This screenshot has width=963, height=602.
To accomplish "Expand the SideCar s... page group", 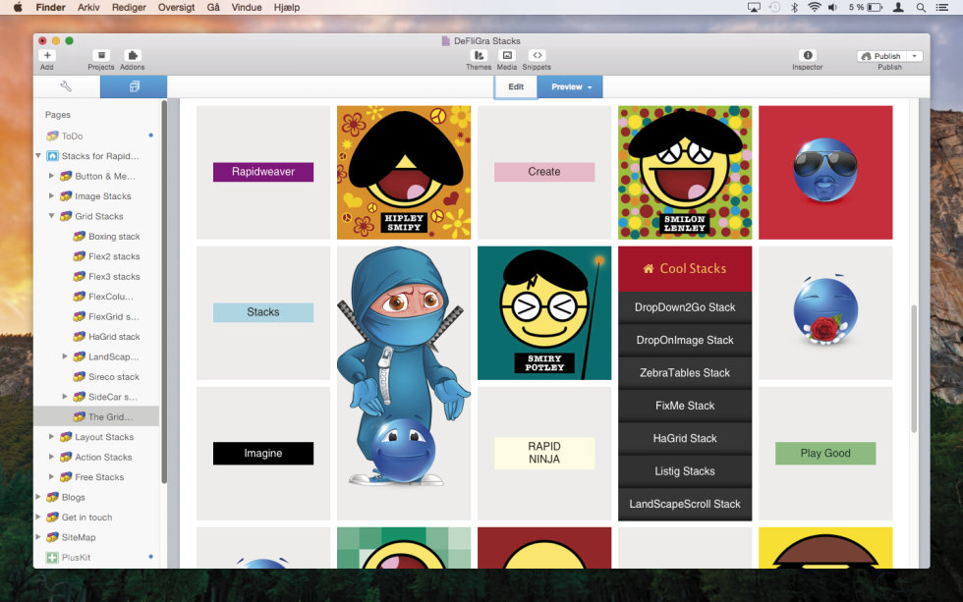I will 65,397.
